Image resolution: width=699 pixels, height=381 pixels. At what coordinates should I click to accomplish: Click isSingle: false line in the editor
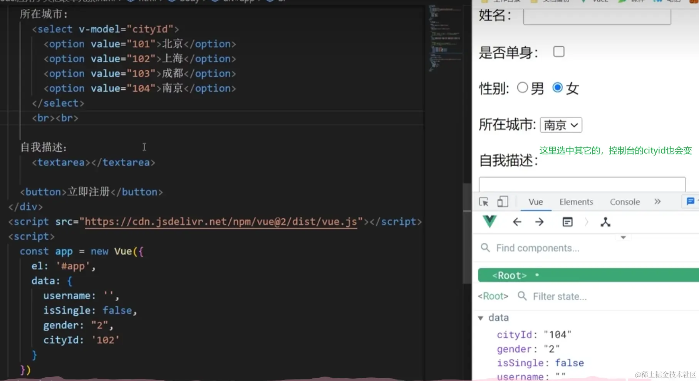(90, 310)
